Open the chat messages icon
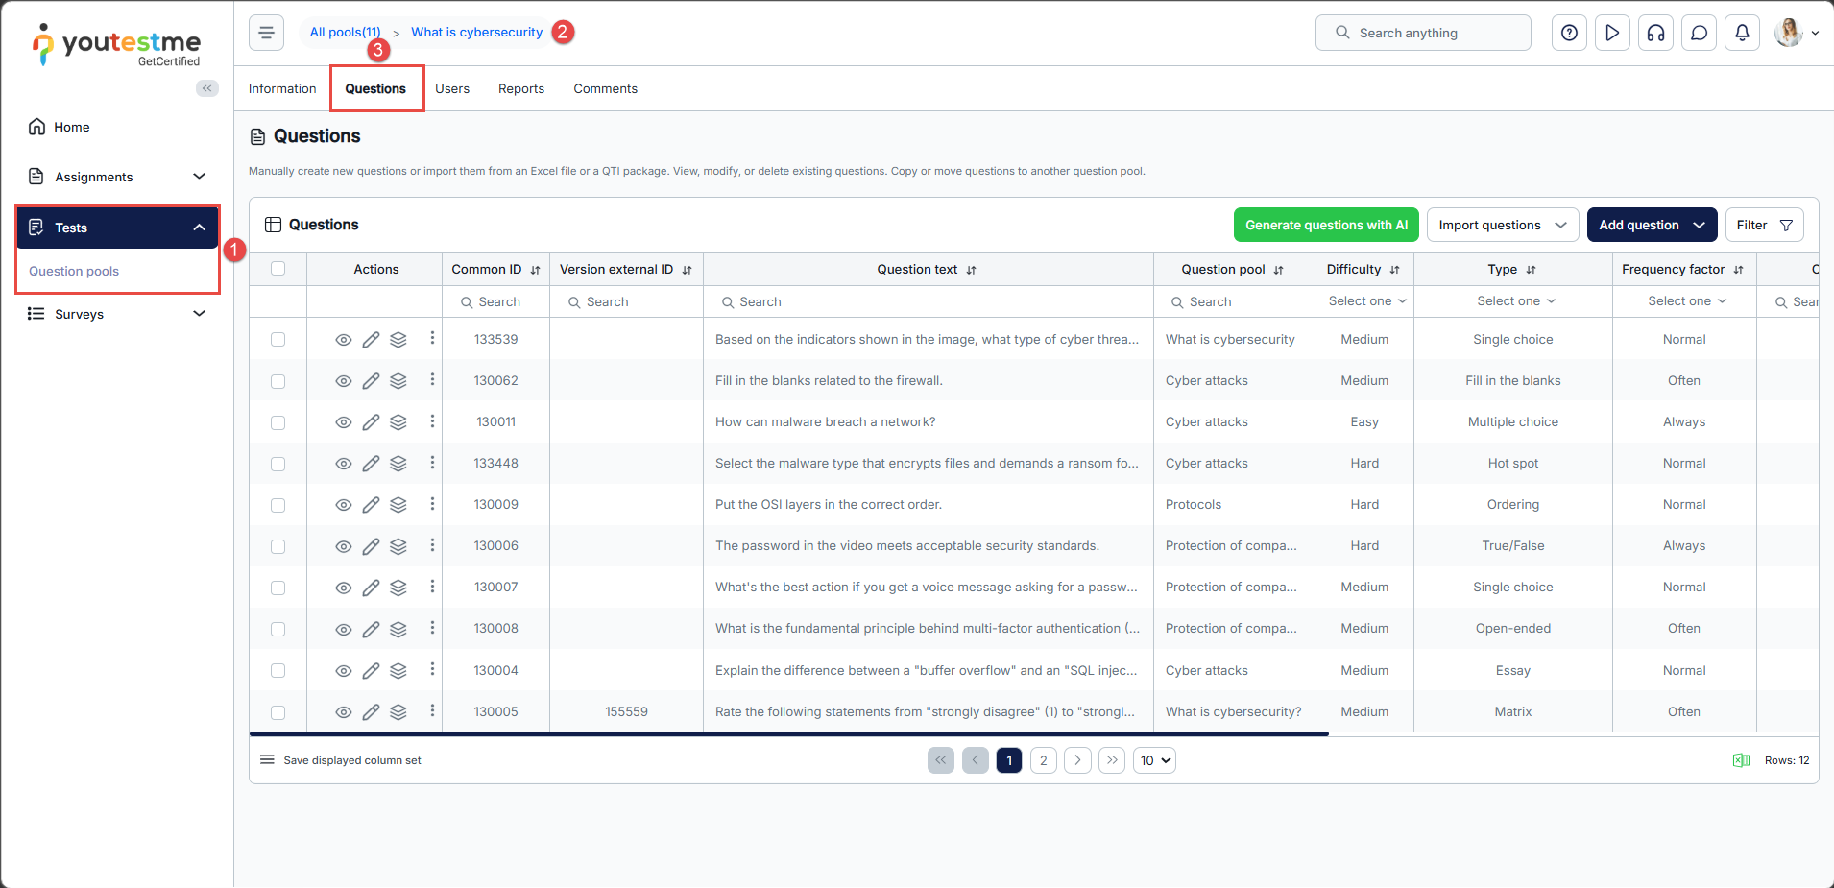Screen dimensions: 1834x888 tap(1699, 33)
